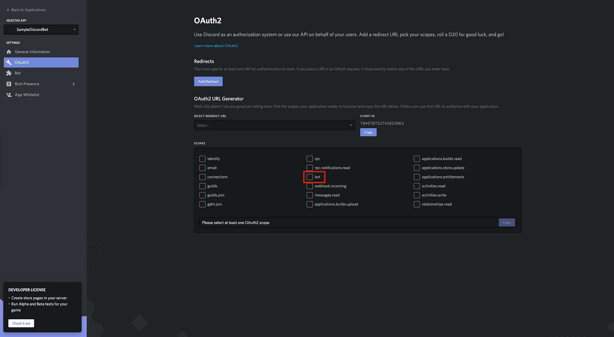Image resolution: width=614 pixels, height=337 pixels.
Task: Go Back to Applications
Action: pos(26,10)
